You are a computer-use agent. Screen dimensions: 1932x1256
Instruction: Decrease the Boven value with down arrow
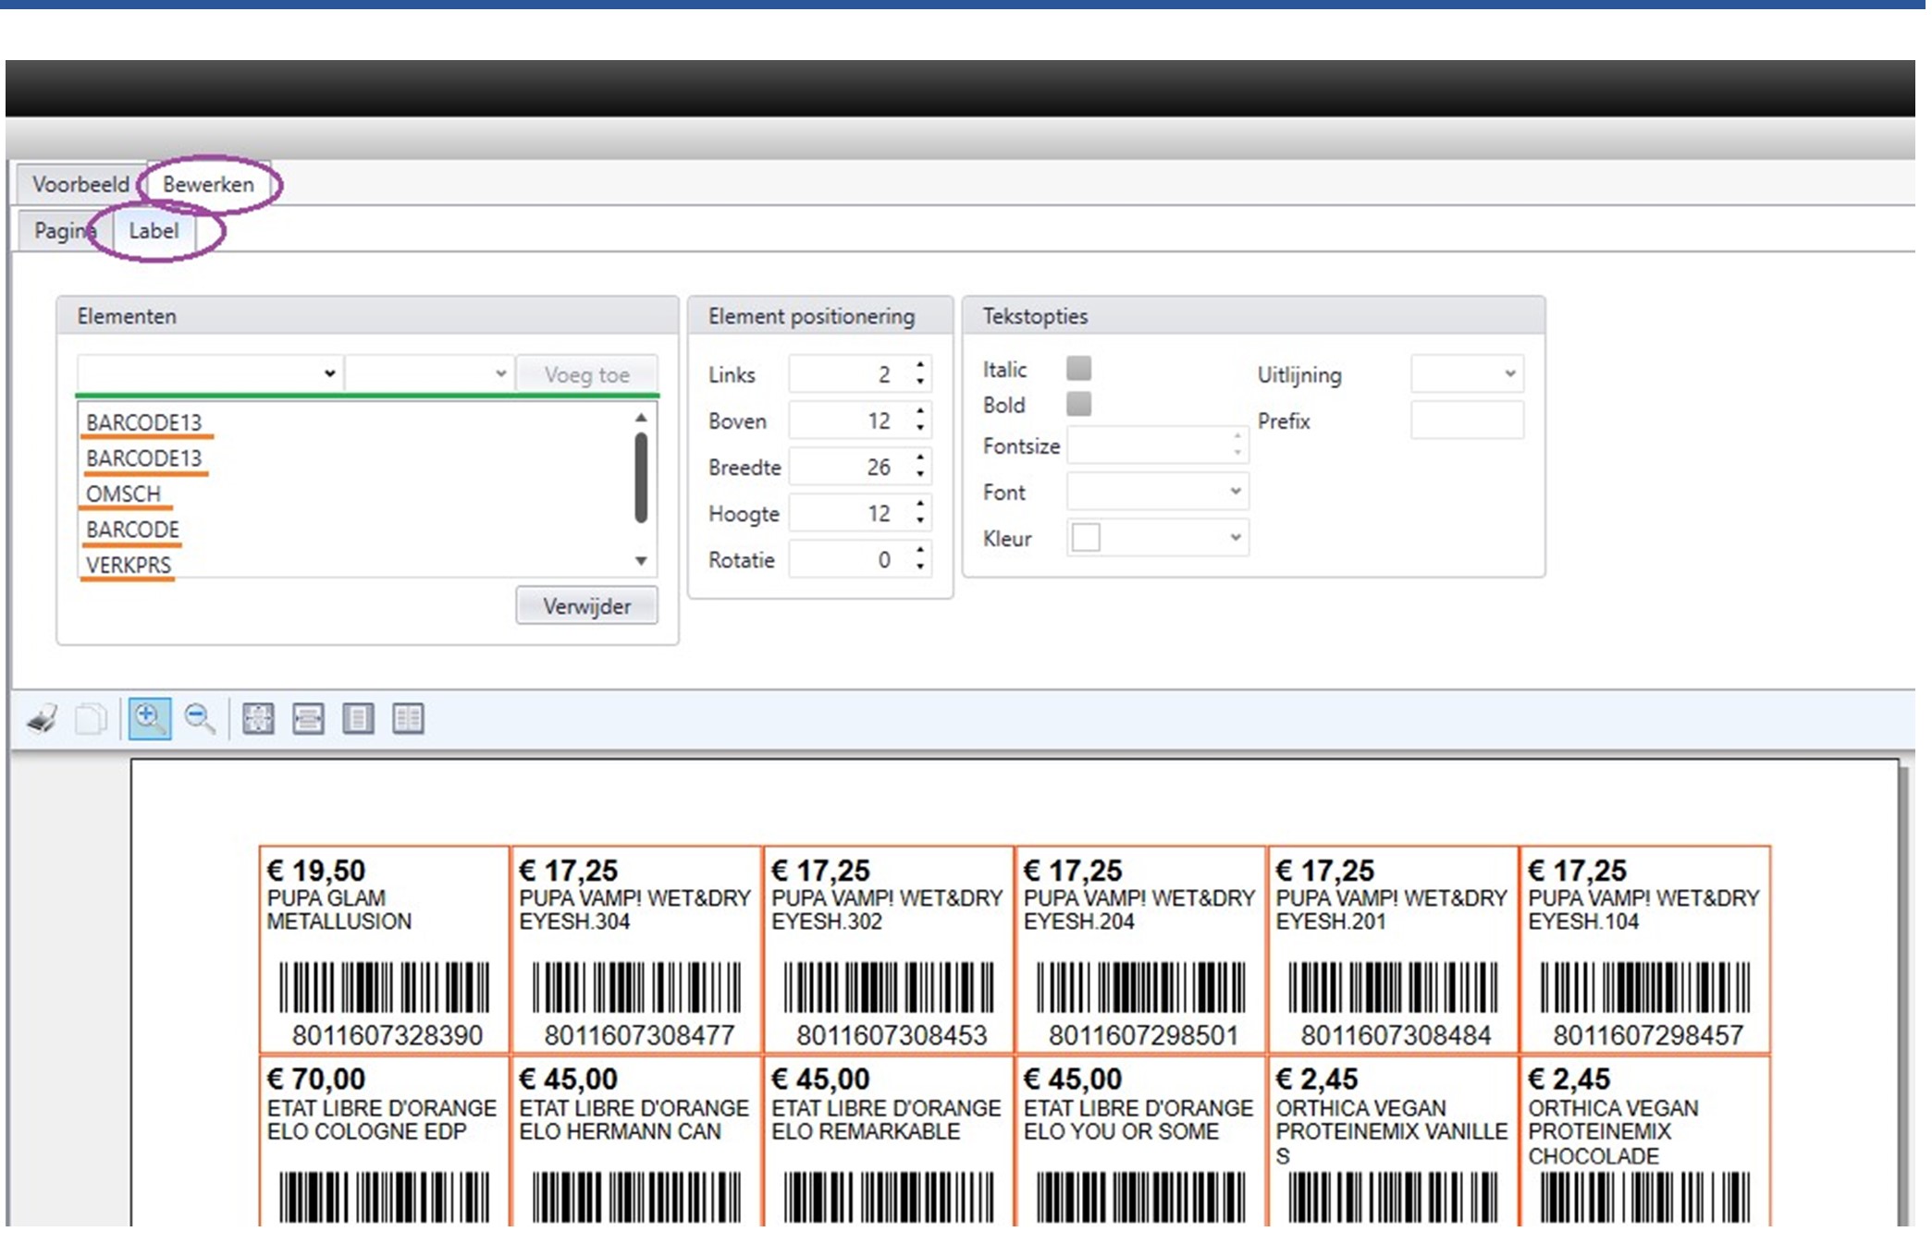(920, 429)
